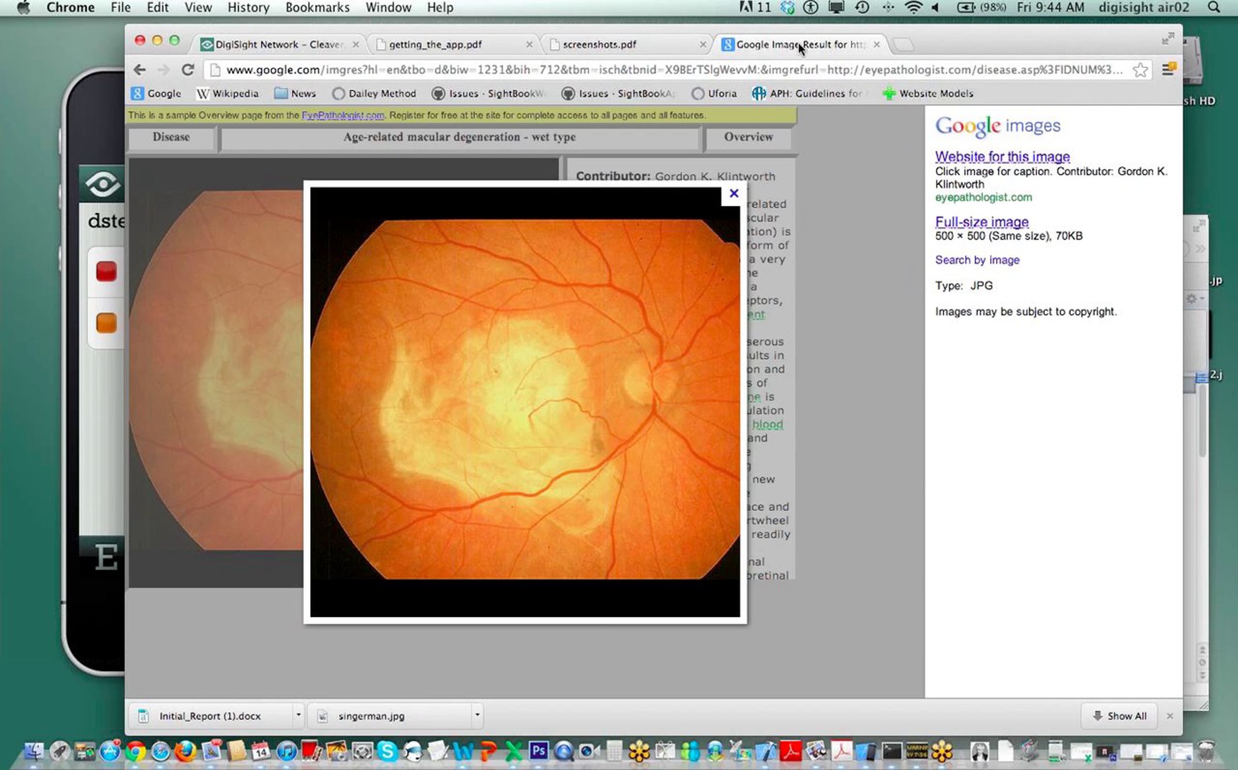Open the Wikipedia bookmark

227,93
